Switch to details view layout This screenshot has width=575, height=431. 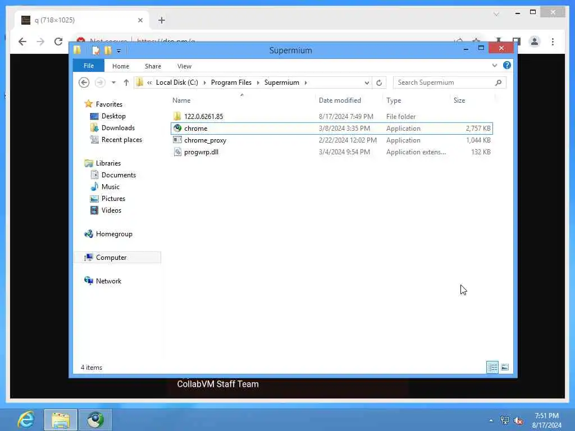[492, 367]
